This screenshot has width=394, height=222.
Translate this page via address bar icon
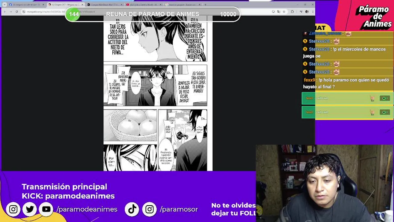(279, 11)
